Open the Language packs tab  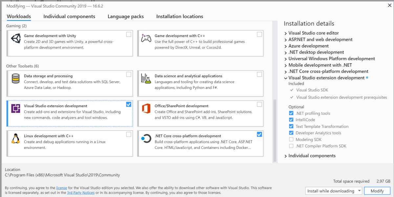pos(126,16)
